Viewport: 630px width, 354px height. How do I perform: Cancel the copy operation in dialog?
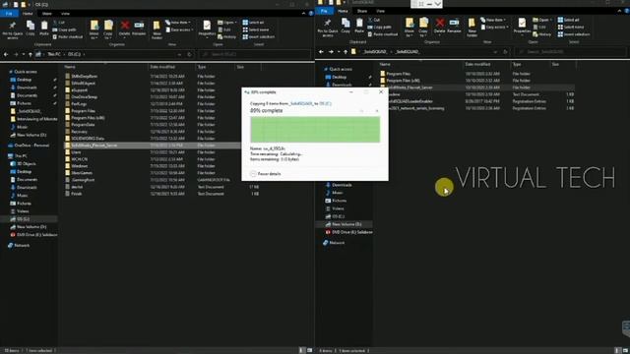pos(377,111)
